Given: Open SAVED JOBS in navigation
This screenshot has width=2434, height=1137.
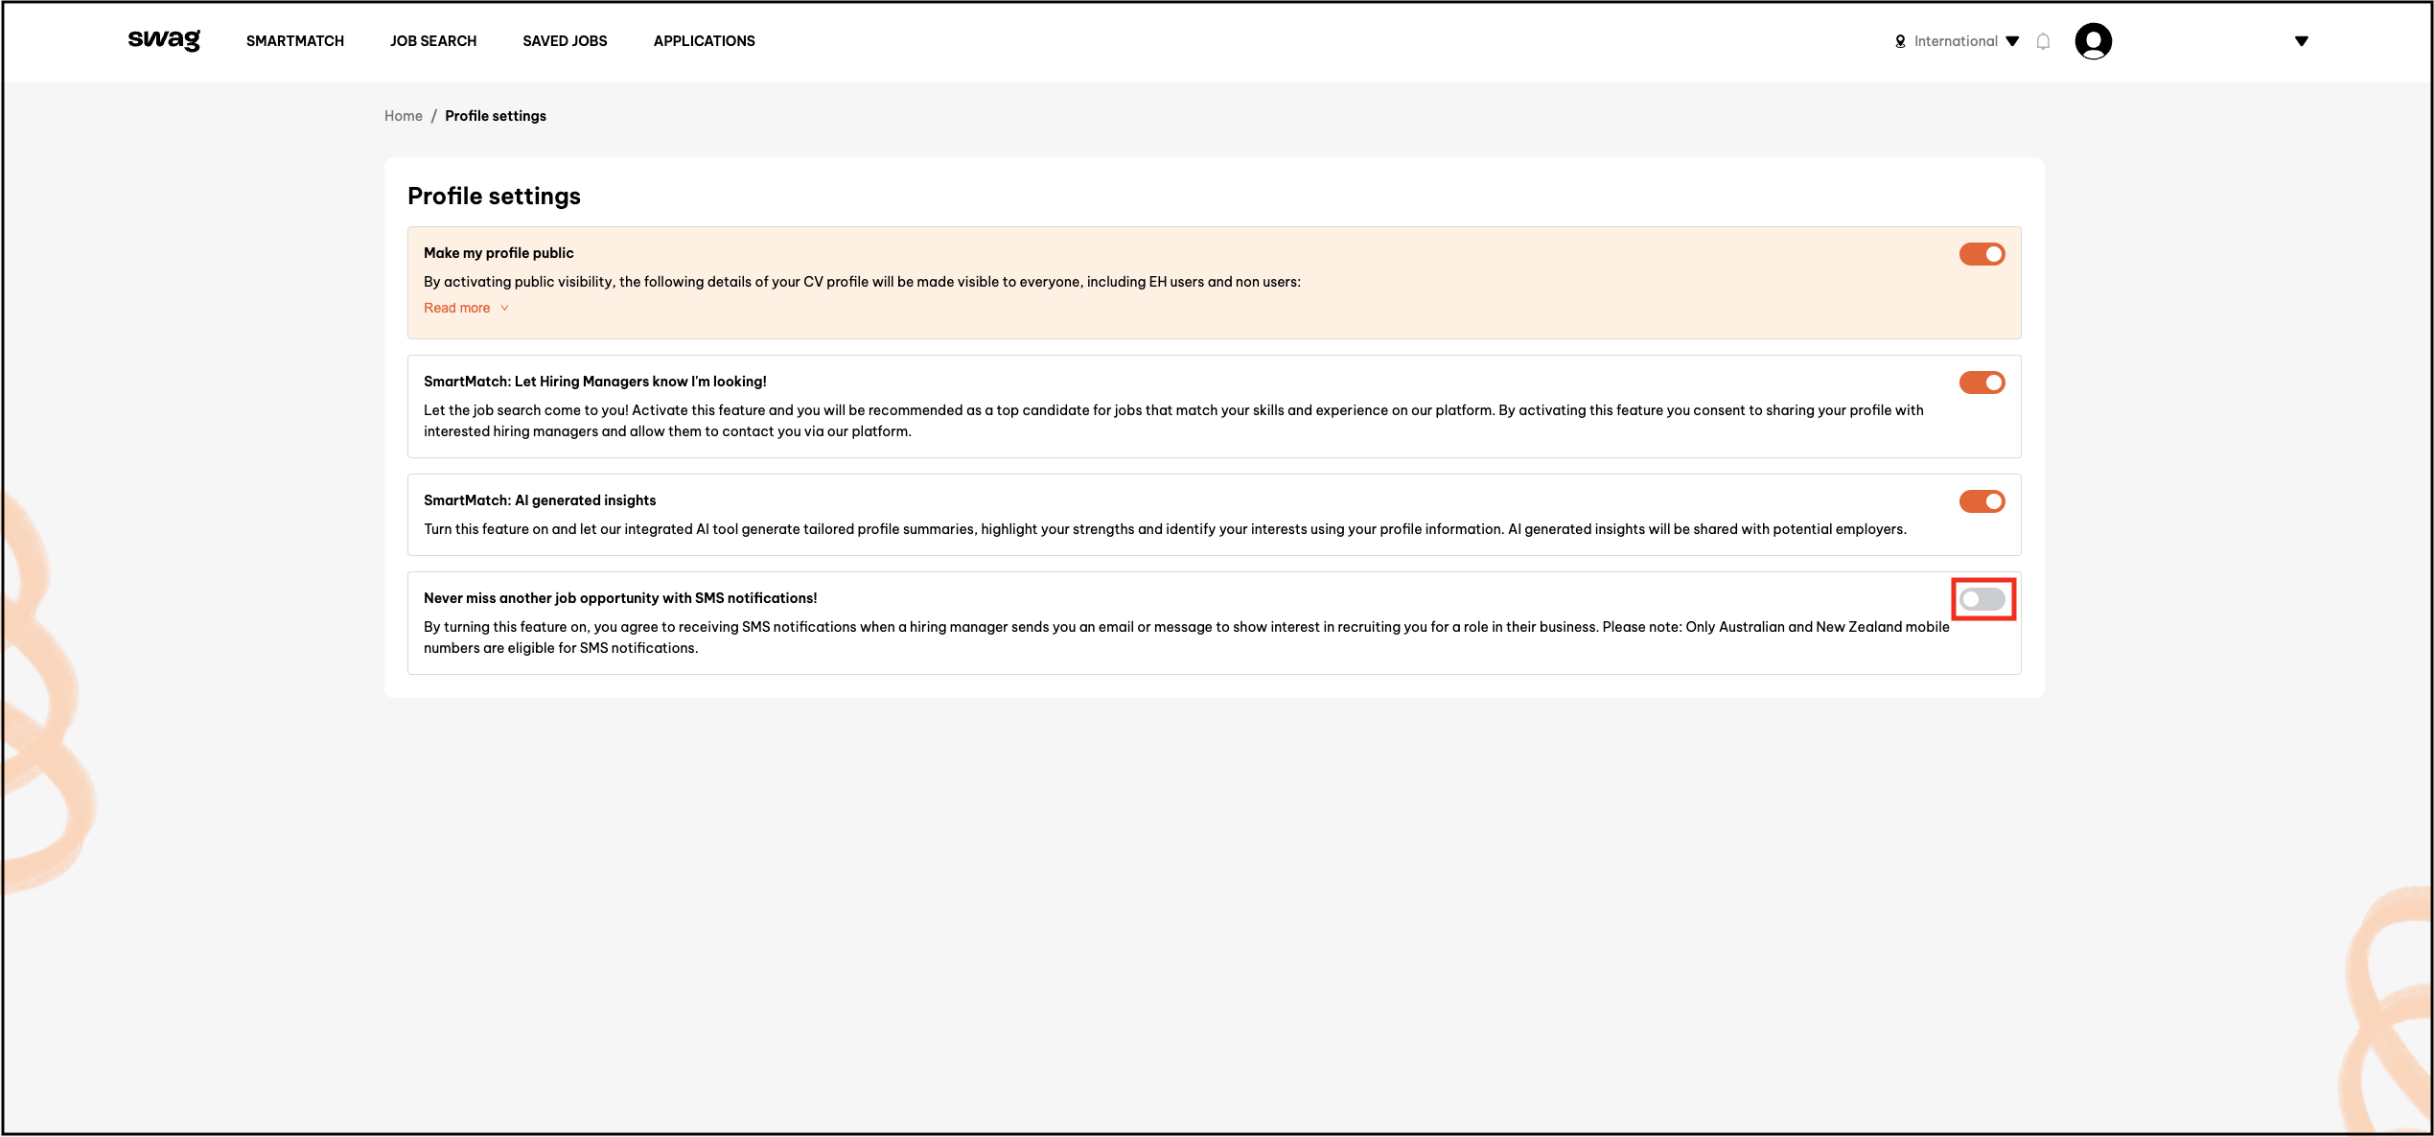Looking at the screenshot, I should coord(565,41).
